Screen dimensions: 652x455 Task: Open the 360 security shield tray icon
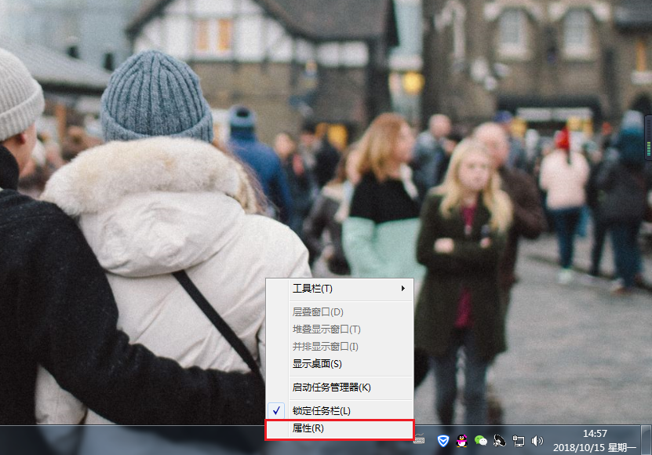tap(443, 441)
